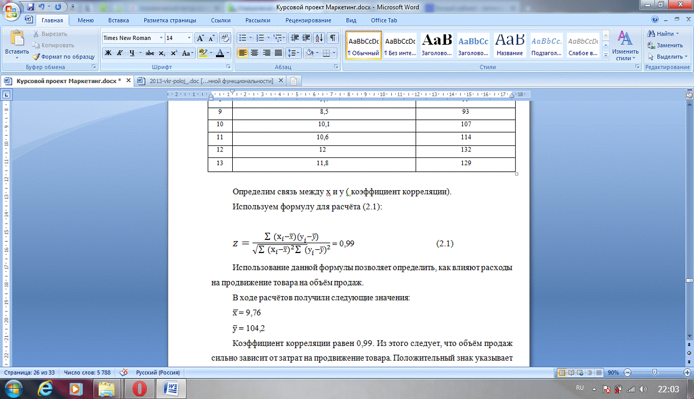Apply strikethrough formatting to text
694x399 pixels.
[x=148, y=53]
